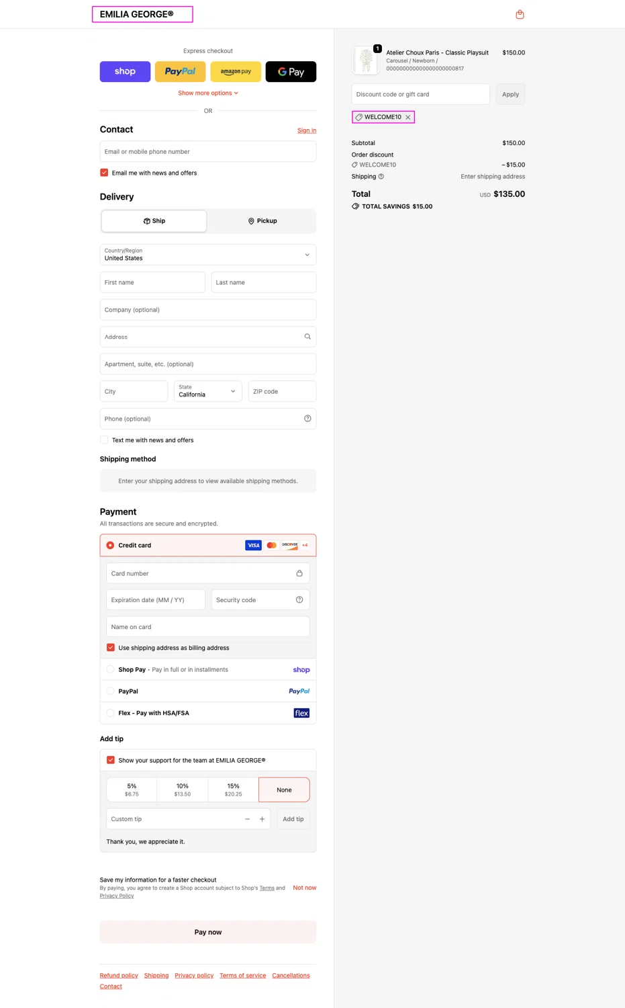Screen dimensions: 625x1008
Task: Select the Shop Pay payment radio button
Action: pos(110,669)
